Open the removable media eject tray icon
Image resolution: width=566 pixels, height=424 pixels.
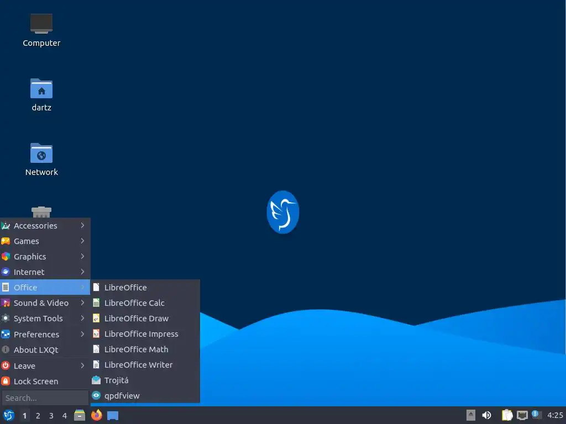pyautogui.click(x=471, y=415)
